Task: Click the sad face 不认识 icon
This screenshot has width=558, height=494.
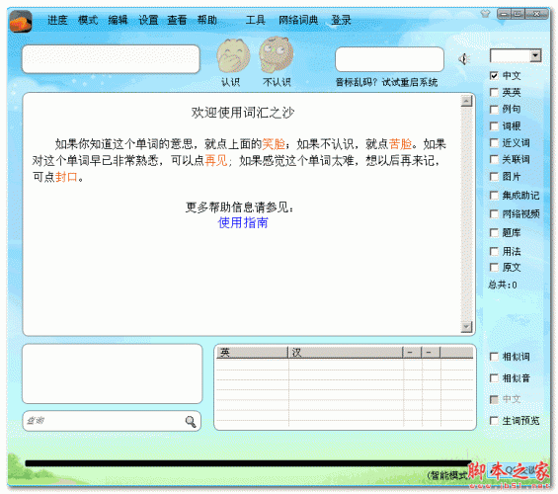Action: coord(277,54)
